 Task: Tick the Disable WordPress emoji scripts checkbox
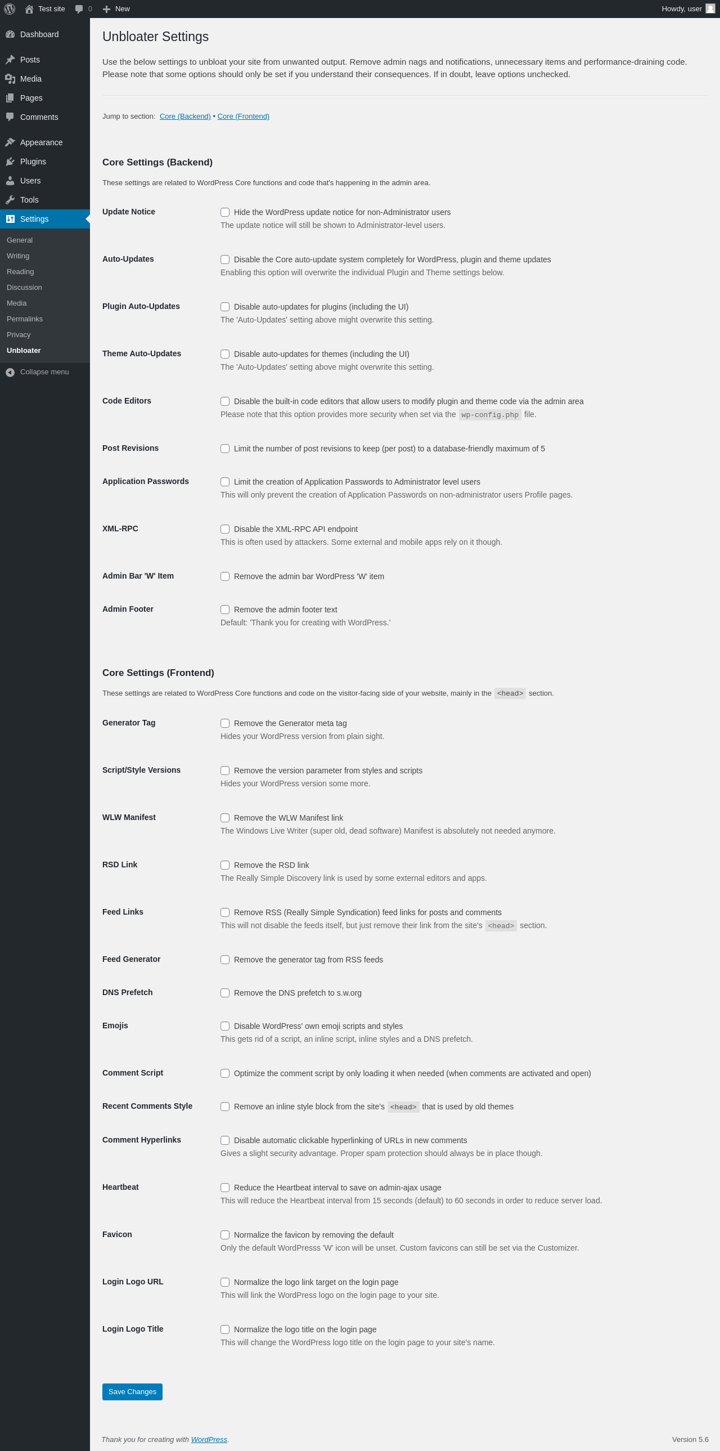(225, 1026)
